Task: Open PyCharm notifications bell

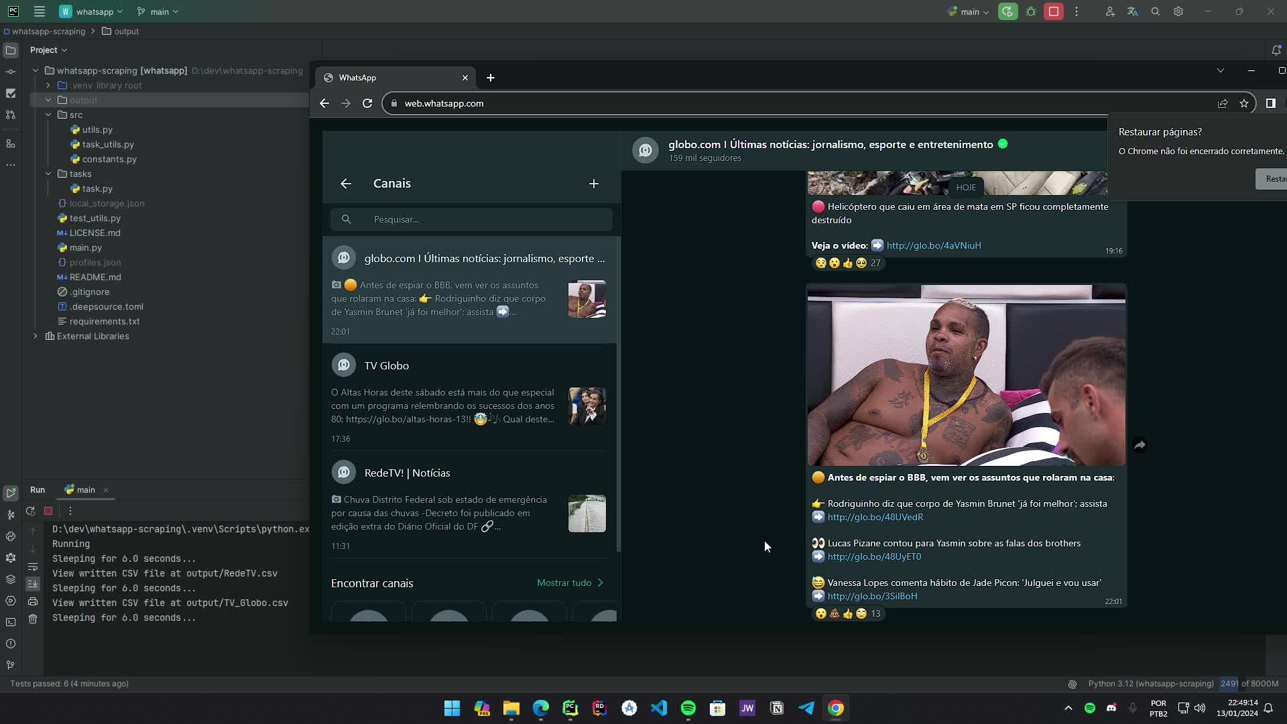Action: point(1276,50)
